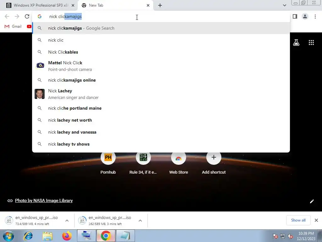Expand options for the 73.4/589 MB download
The width and height of the screenshot is (322, 242).
(67, 221)
